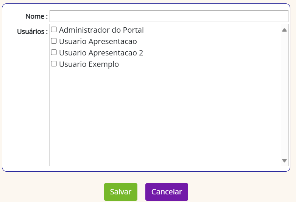
Task: Enable the Usuario Apresentacao 2 checkbox
Action: coord(54,52)
